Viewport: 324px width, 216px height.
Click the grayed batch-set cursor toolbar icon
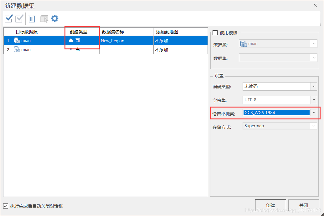pos(44,19)
